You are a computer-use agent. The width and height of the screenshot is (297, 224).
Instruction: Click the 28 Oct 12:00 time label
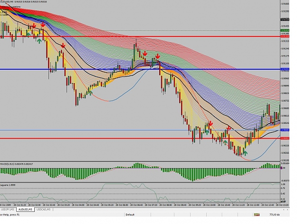(254, 205)
